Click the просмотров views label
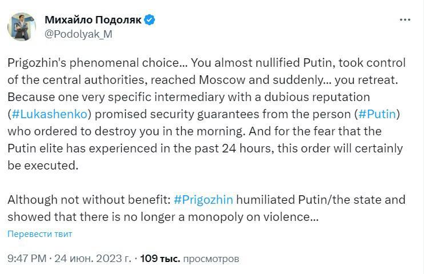This screenshot has width=424, height=274. tap(211, 259)
